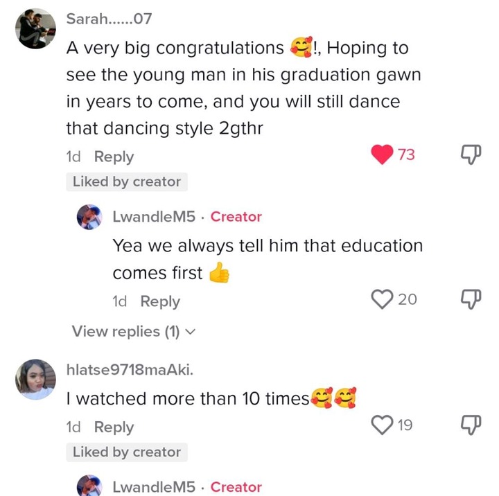Like hlatse9718maAki's comment with heart
Screen dimensions: 499x496
coord(383,425)
